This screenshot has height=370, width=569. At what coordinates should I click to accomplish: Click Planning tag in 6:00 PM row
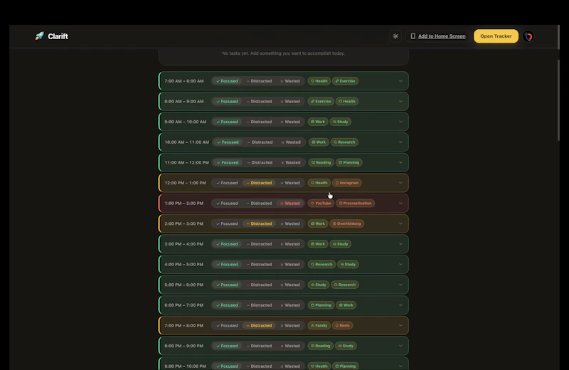[321, 305]
